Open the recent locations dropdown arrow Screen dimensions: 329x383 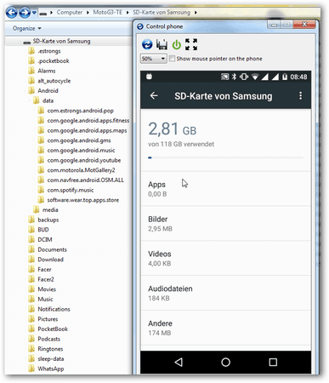pos(34,13)
